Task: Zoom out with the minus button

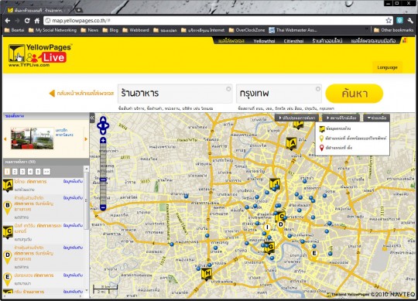Action: pos(103,207)
